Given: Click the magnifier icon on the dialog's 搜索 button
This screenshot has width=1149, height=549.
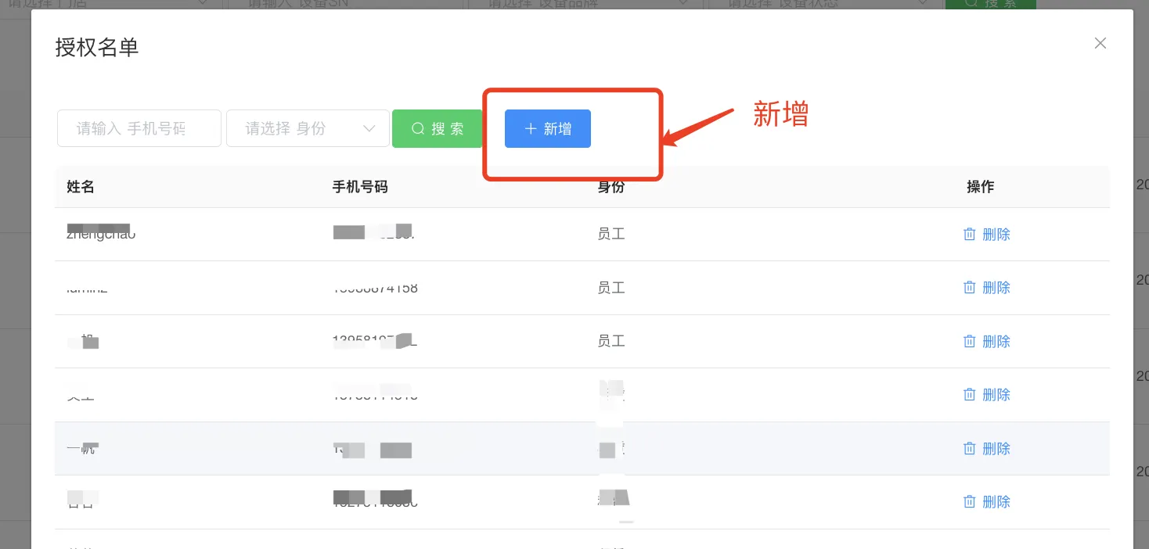Looking at the screenshot, I should pos(418,129).
